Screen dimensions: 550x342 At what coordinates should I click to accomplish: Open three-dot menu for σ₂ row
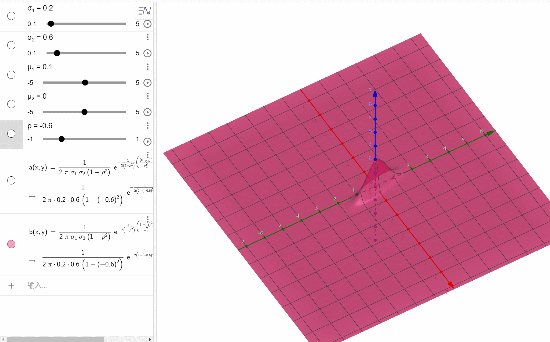point(147,37)
